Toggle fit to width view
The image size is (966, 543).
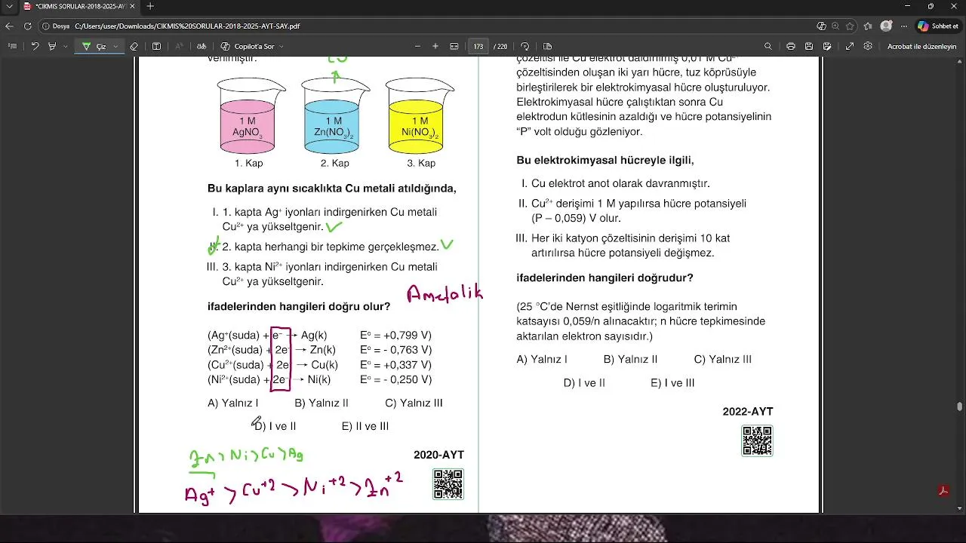tap(454, 46)
